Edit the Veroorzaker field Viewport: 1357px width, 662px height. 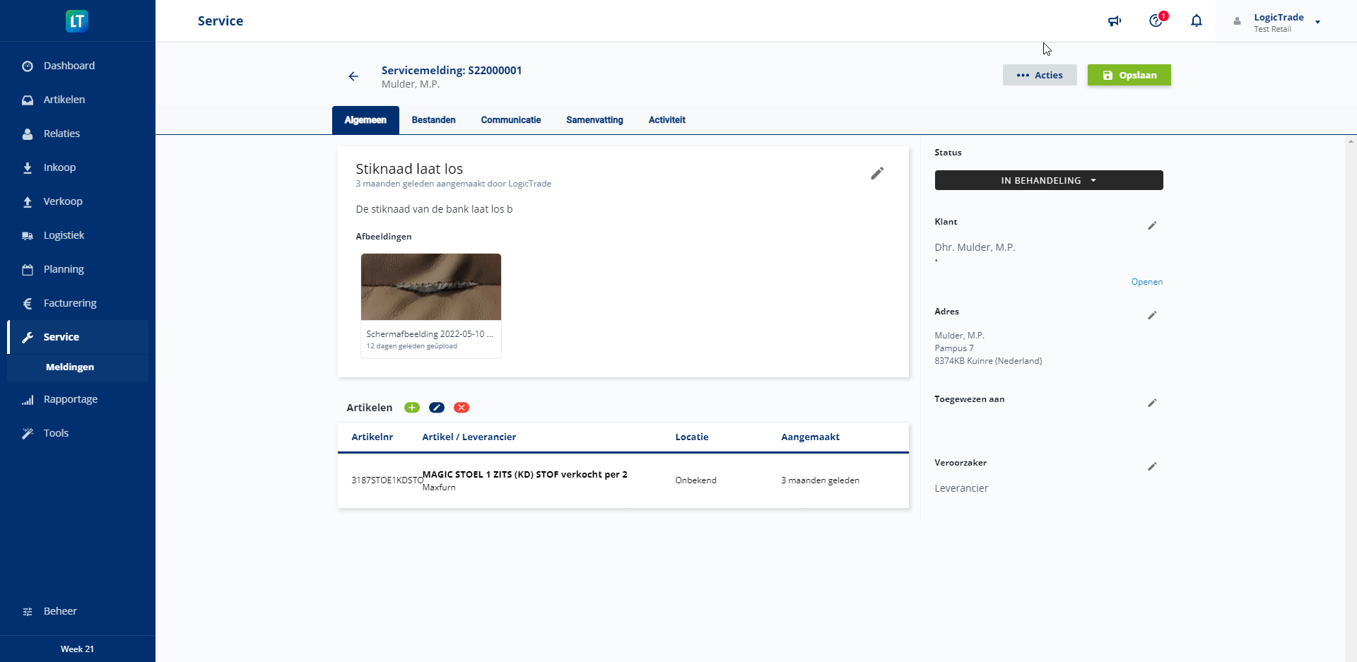click(1152, 466)
